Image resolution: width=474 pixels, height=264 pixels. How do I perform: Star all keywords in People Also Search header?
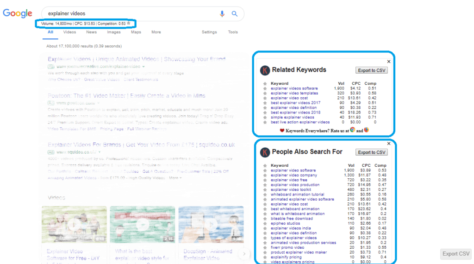(x=265, y=166)
